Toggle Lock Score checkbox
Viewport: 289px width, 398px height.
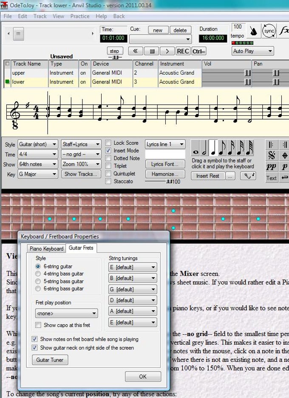coord(108,143)
